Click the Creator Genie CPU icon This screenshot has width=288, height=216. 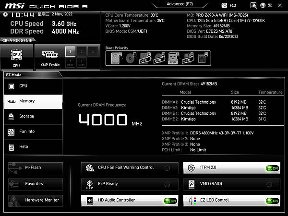pos(16,55)
